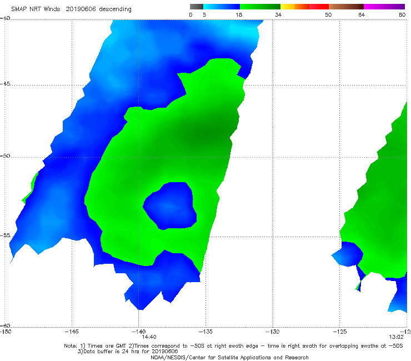Click the NOAA/NESDIS credit line
This screenshot has height=361, width=411.
tap(229, 358)
